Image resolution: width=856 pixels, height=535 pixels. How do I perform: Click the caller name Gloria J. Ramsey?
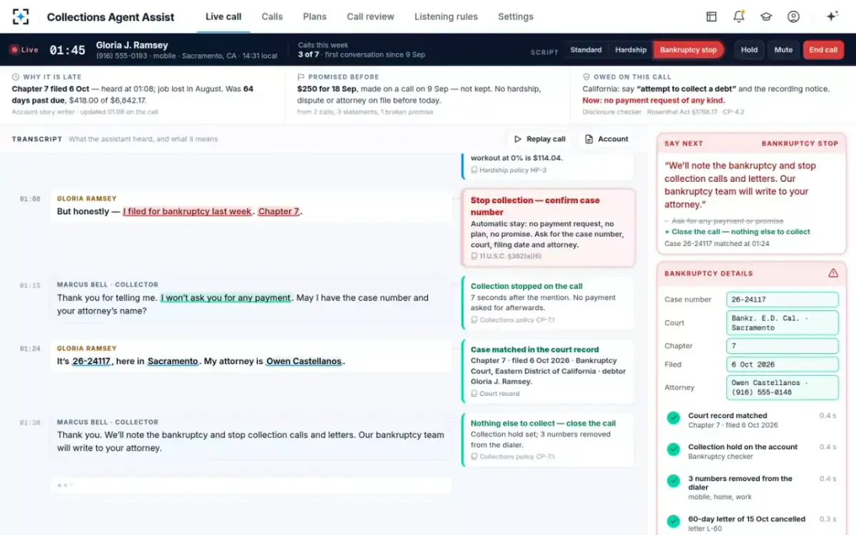click(x=132, y=45)
